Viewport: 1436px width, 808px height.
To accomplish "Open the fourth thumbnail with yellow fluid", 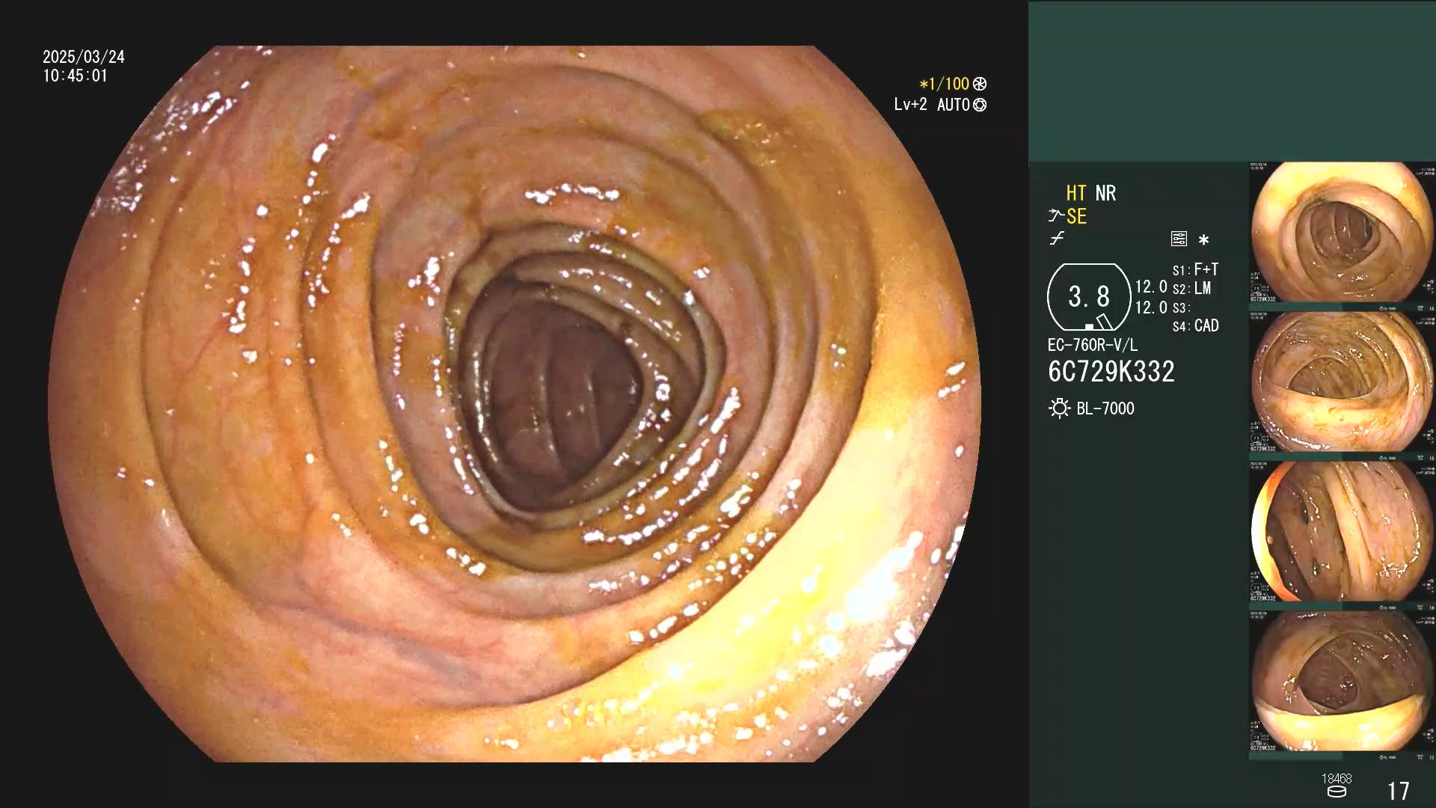I will (x=1343, y=681).
